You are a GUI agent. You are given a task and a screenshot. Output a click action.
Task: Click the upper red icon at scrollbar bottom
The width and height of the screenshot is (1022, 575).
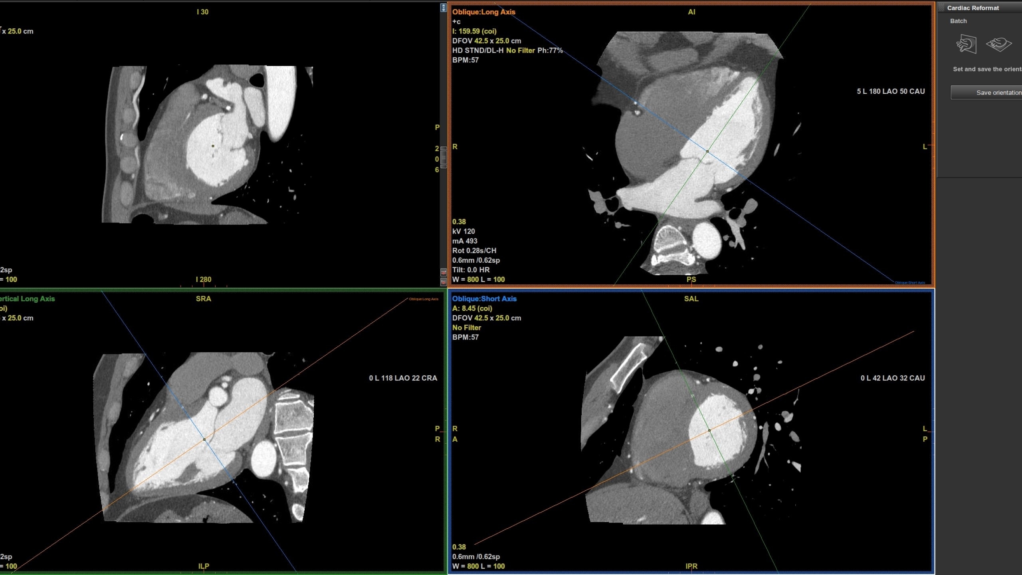tap(443, 272)
